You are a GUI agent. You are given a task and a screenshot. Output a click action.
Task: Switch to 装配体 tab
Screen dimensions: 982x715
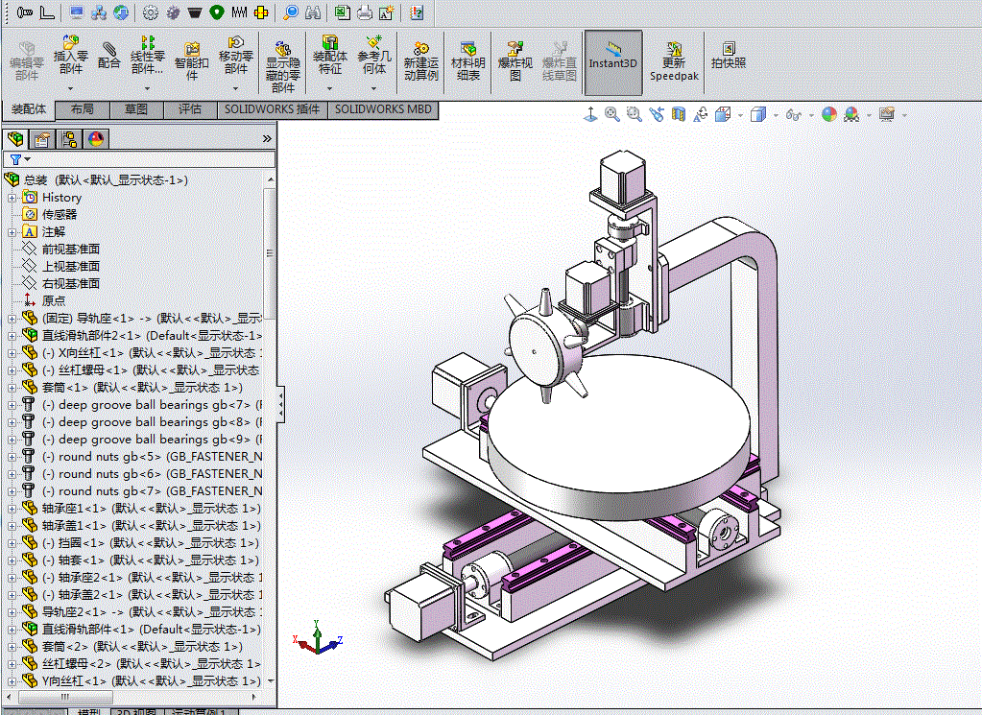pyautogui.click(x=28, y=109)
